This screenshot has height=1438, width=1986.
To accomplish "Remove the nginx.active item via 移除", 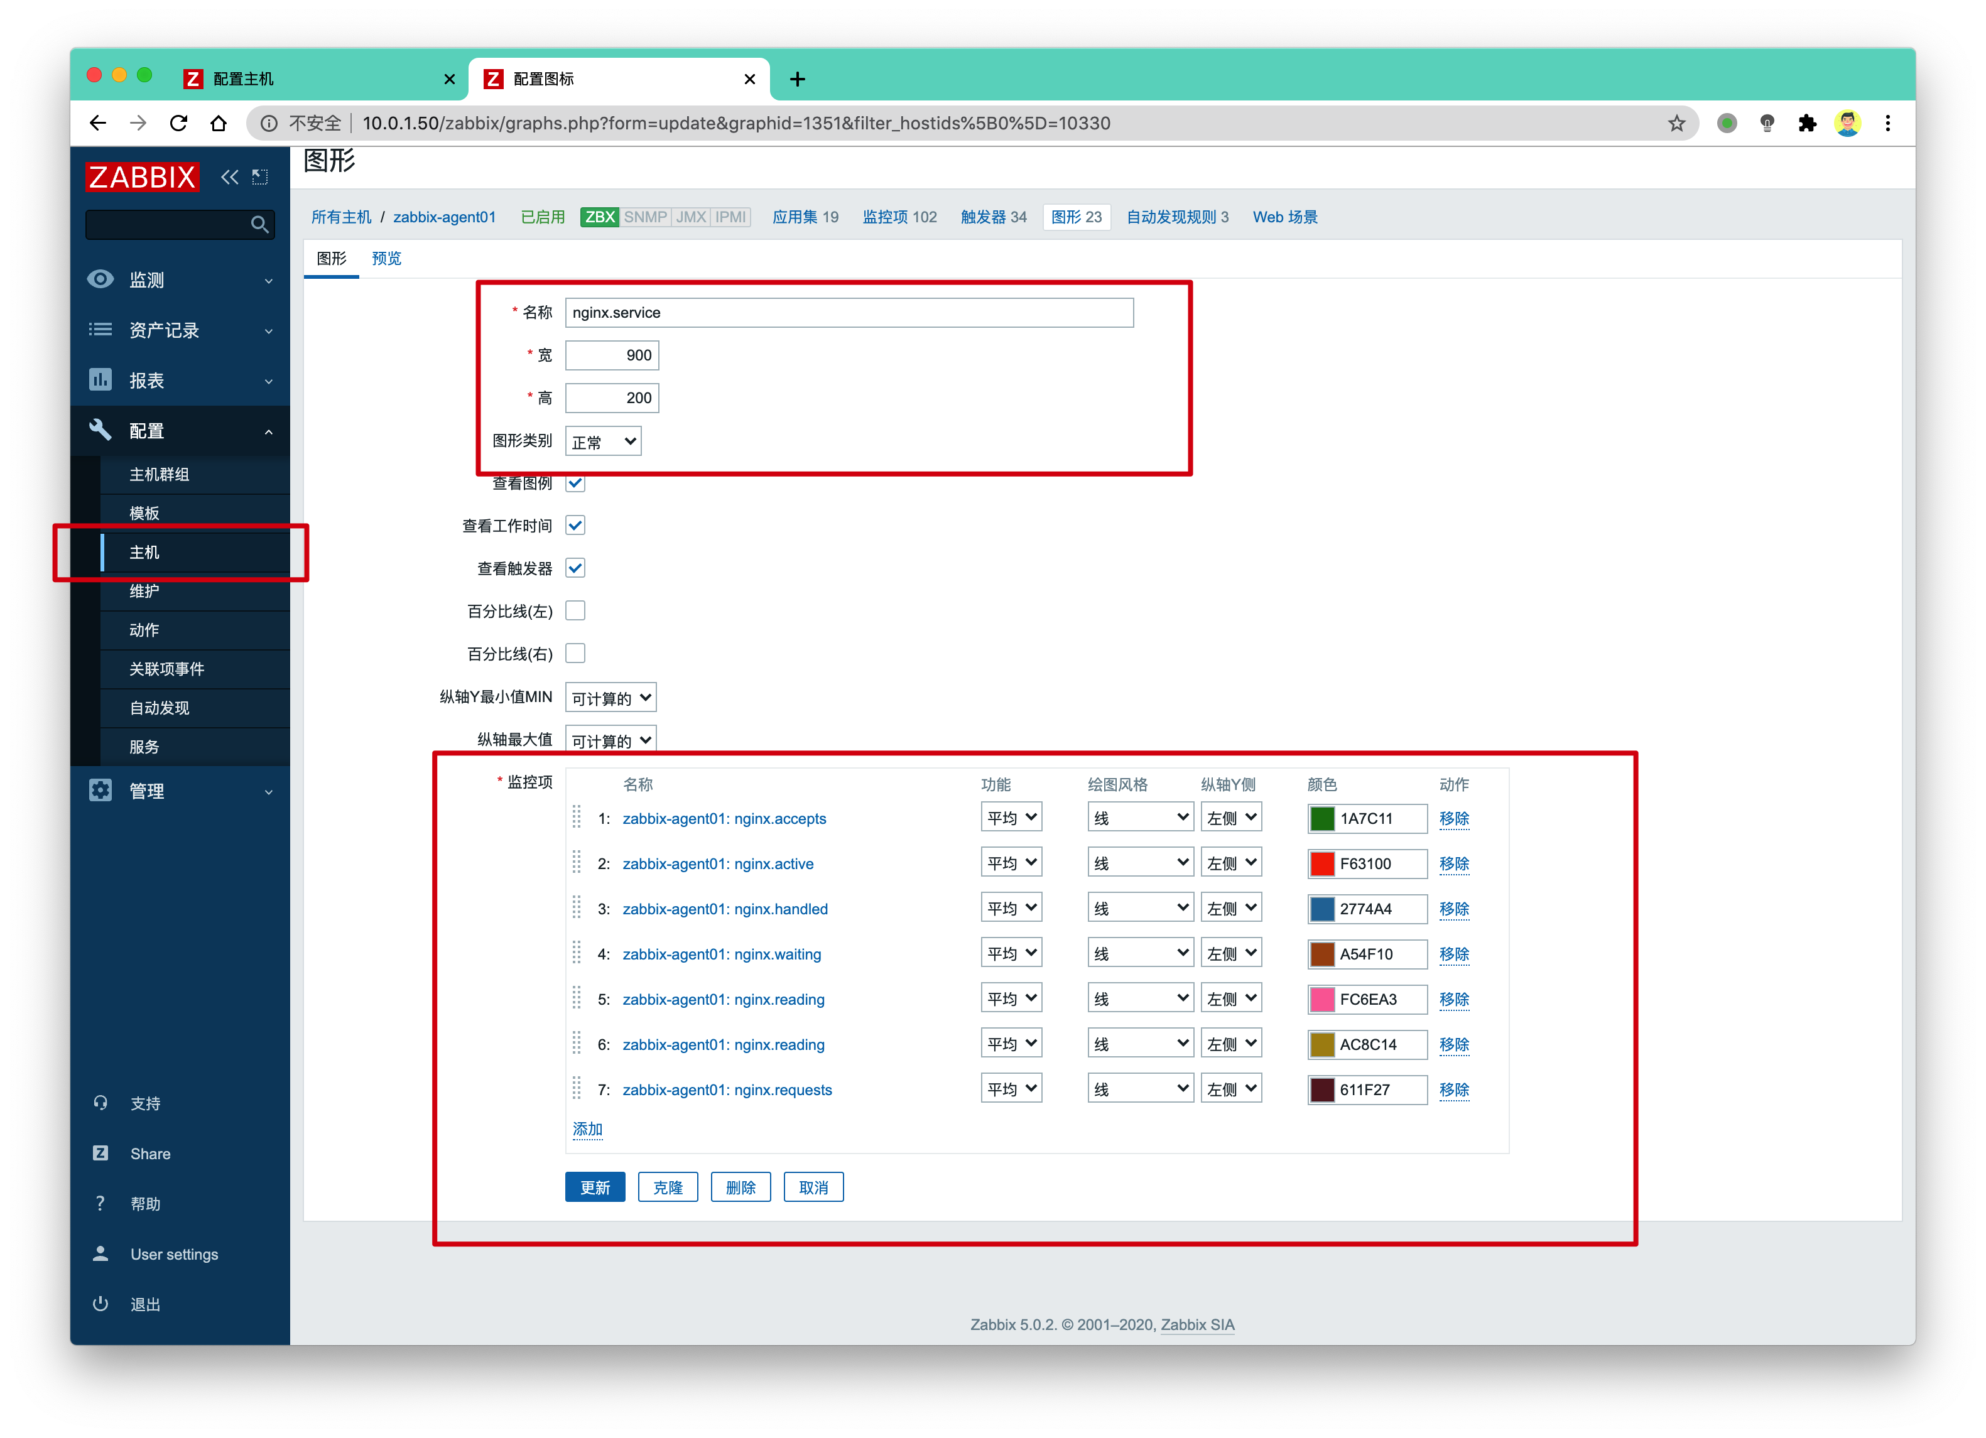I will tap(1453, 863).
